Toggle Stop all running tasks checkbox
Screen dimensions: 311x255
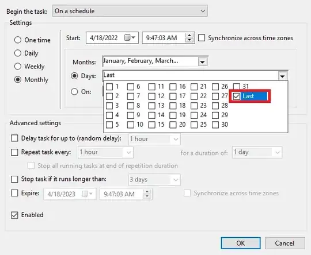[x=31, y=165]
